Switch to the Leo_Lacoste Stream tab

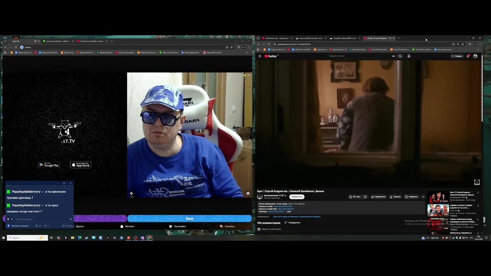tap(58, 41)
